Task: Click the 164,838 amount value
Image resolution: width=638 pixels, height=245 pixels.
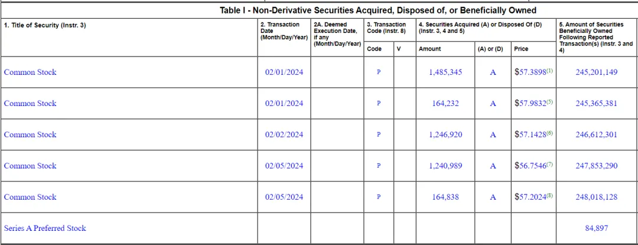Action: [x=445, y=197]
